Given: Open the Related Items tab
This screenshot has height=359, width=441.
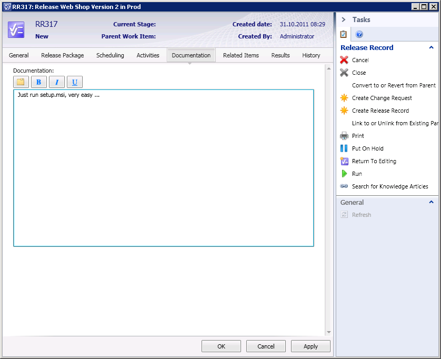Looking at the screenshot, I should tap(240, 55).
